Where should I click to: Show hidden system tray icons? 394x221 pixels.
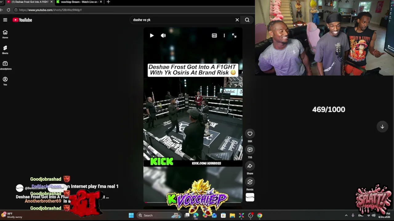pyautogui.click(x=346, y=215)
